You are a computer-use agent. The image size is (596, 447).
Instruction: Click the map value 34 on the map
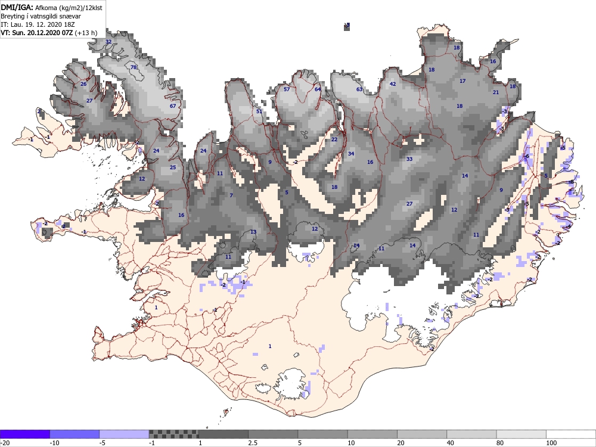[351, 154]
